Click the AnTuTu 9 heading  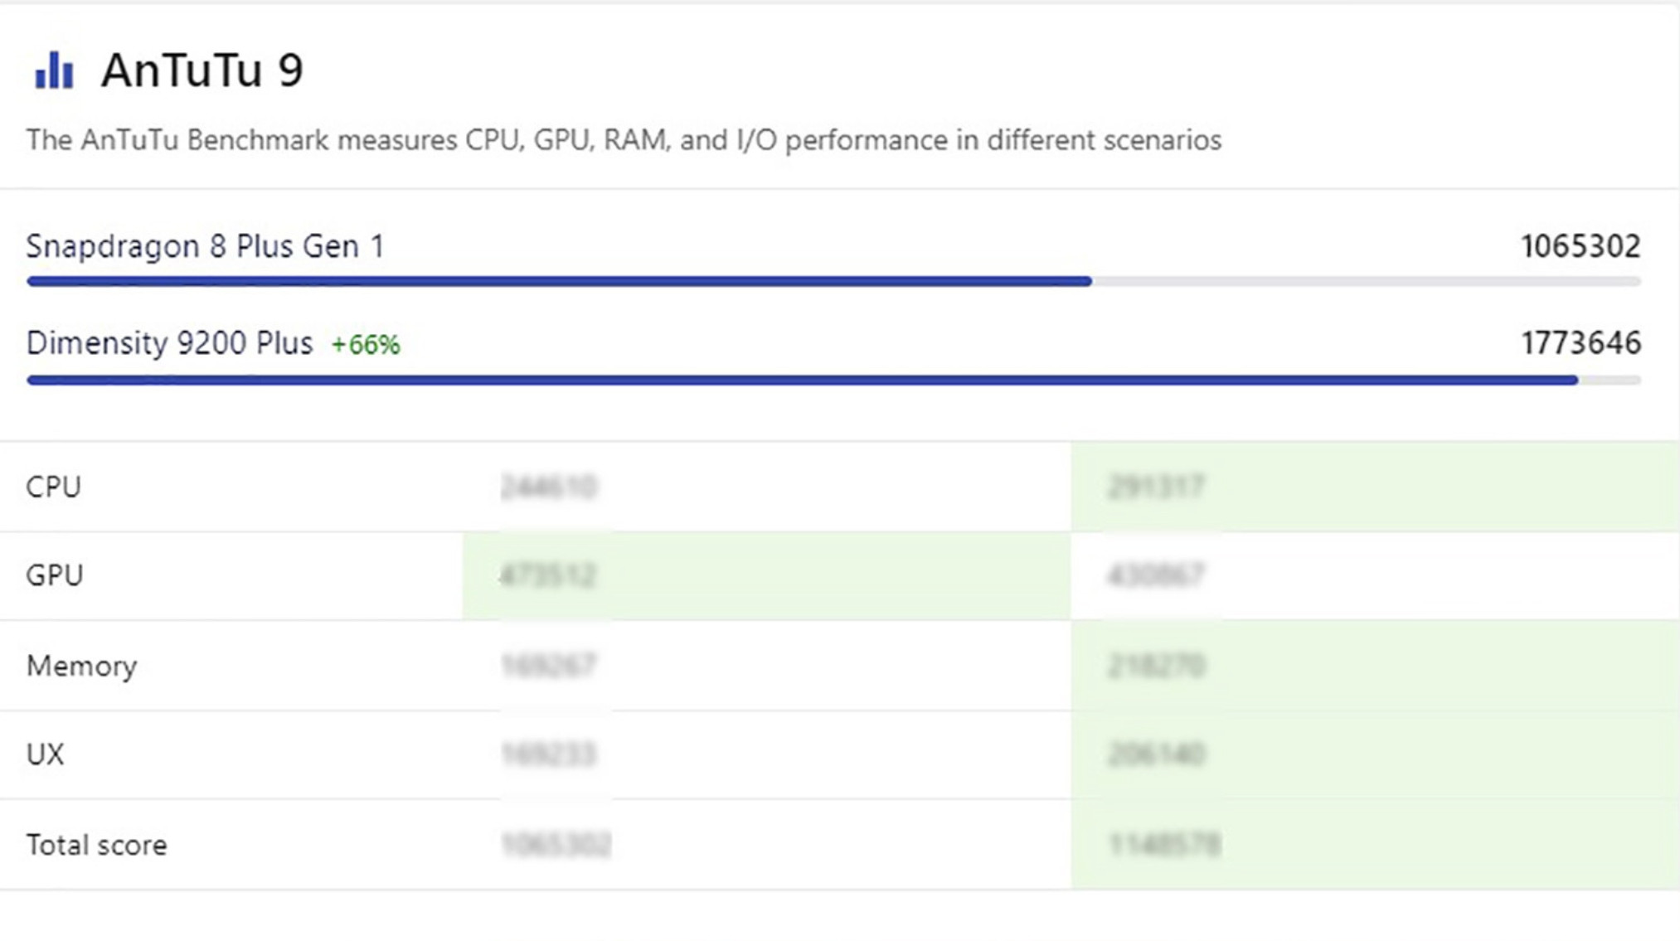pyautogui.click(x=202, y=70)
